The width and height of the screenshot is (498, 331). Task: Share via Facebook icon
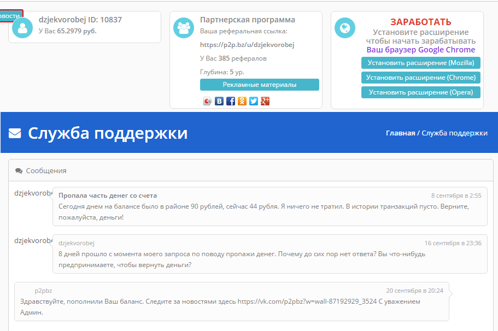tap(231, 101)
